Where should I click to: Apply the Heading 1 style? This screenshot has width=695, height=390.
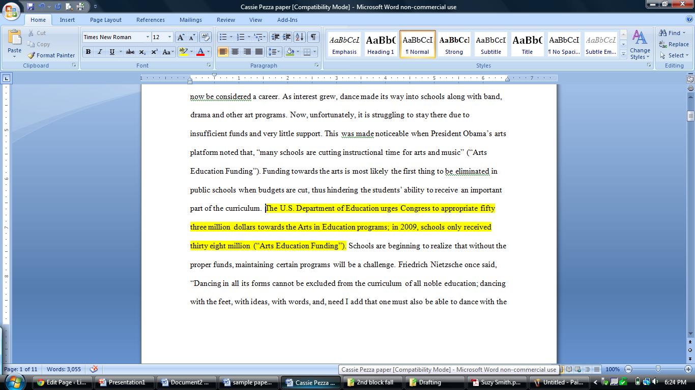click(381, 45)
